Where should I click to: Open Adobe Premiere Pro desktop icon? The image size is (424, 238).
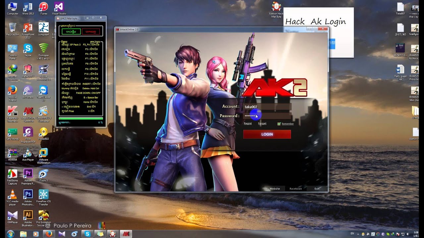click(28, 177)
